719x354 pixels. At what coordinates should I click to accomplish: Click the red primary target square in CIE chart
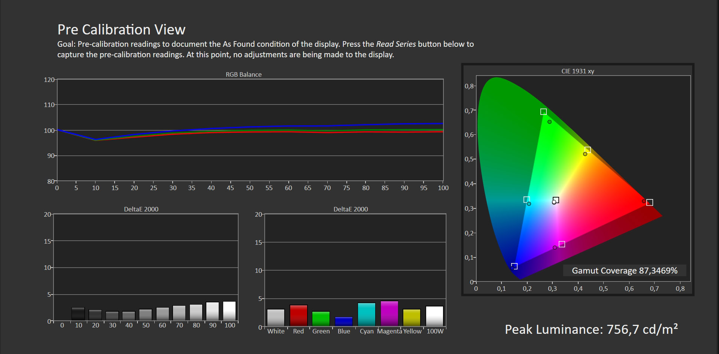[x=650, y=202]
